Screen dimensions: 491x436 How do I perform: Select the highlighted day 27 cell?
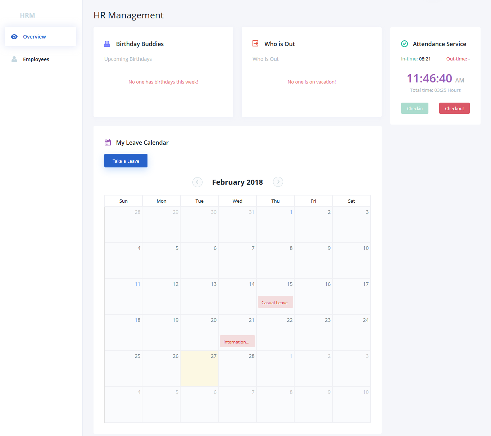point(199,369)
